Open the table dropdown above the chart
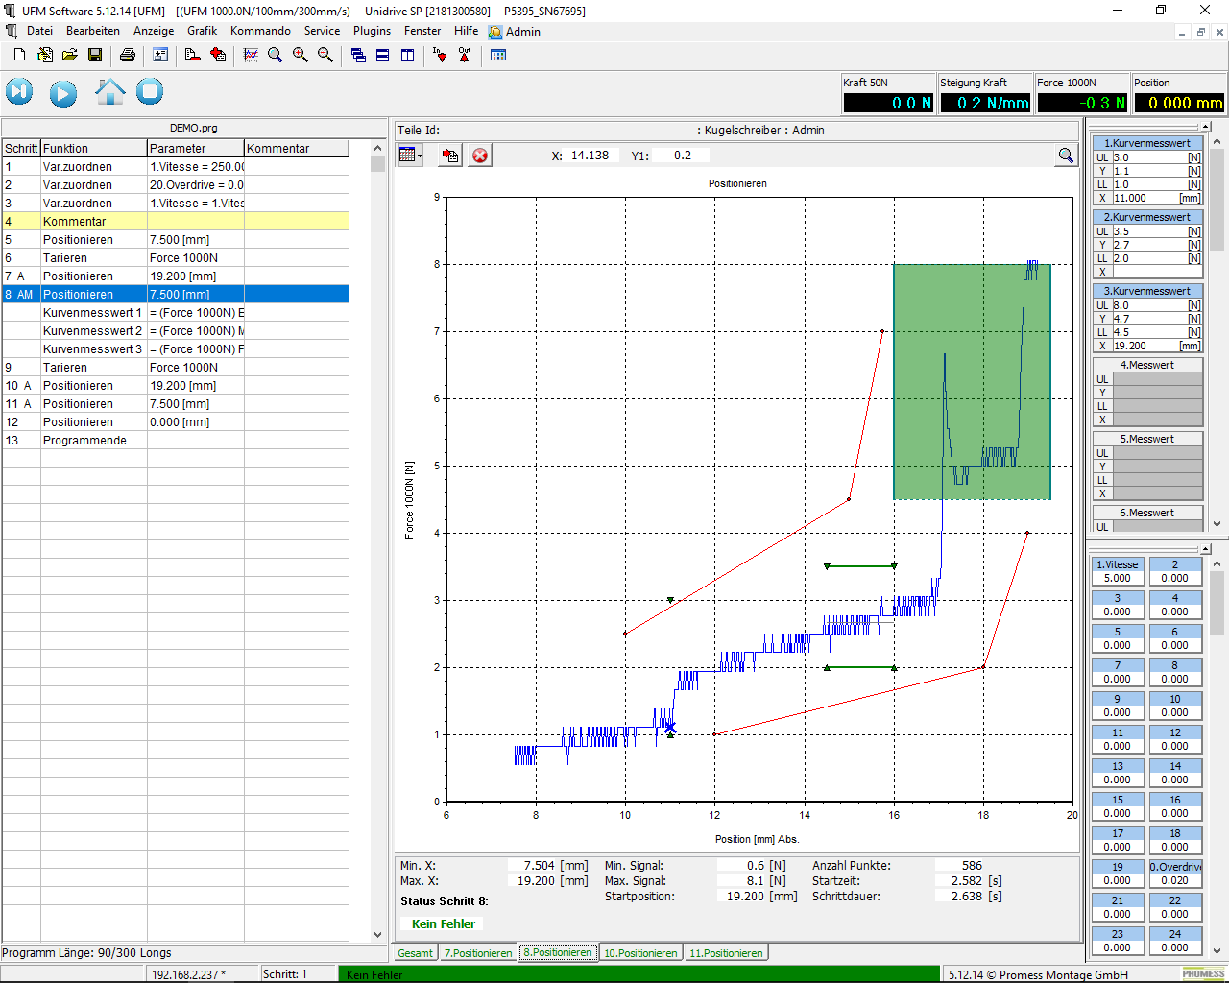The image size is (1229, 983). click(411, 156)
